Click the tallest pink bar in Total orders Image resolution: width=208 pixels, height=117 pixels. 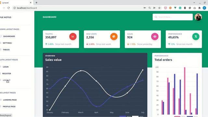click(185, 91)
